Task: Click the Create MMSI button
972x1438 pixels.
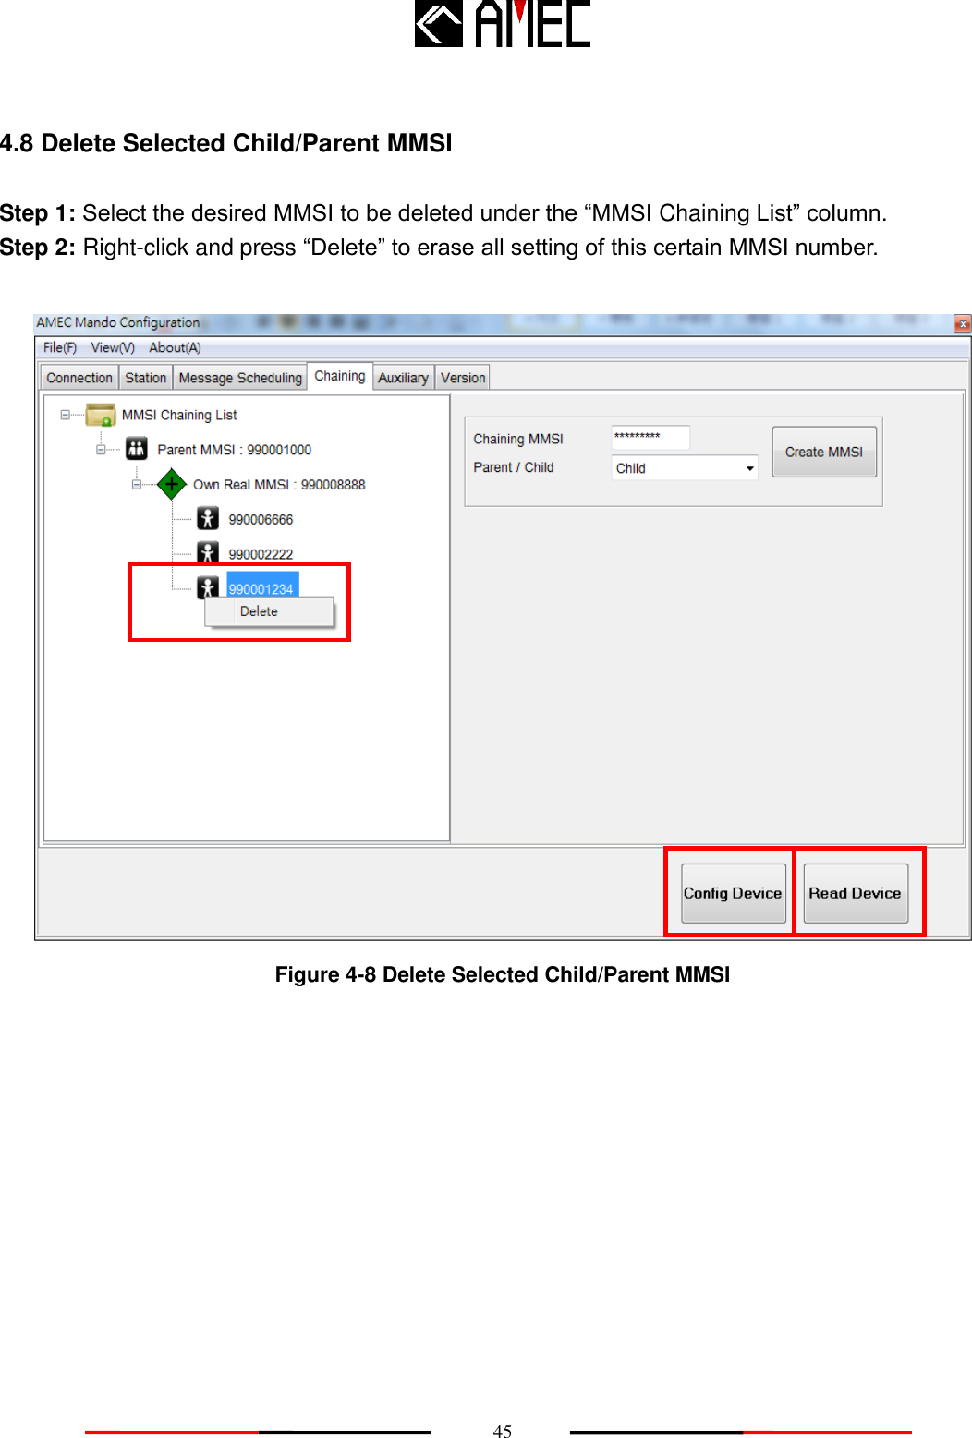Action: pyautogui.click(x=824, y=452)
